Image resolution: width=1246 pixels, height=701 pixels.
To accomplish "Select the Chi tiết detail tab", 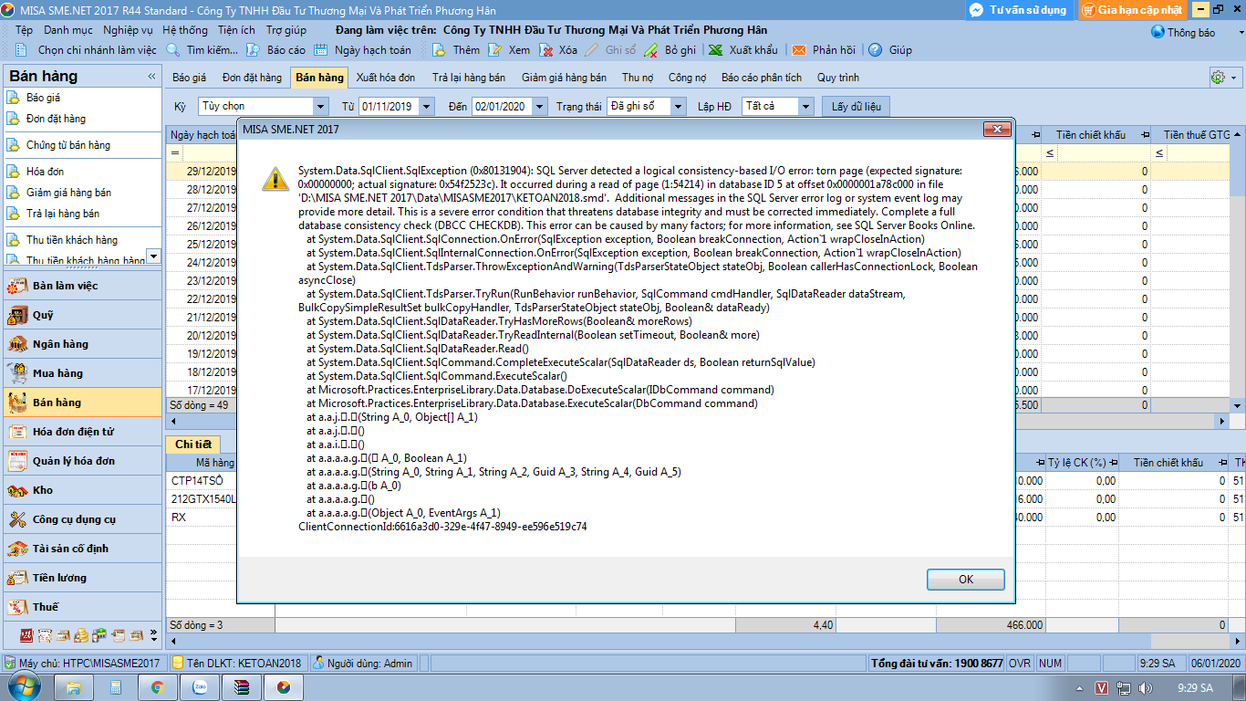I will (x=193, y=444).
